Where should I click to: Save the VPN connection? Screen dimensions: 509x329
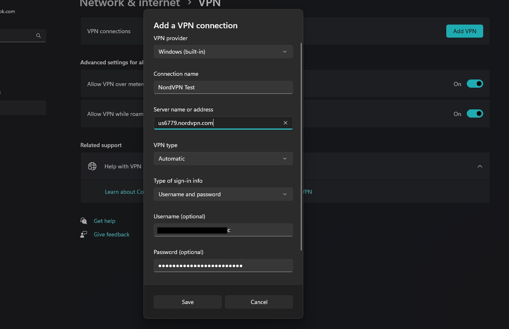click(x=188, y=302)
